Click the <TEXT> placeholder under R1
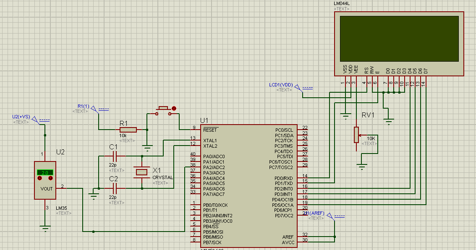 click(127, 140)
